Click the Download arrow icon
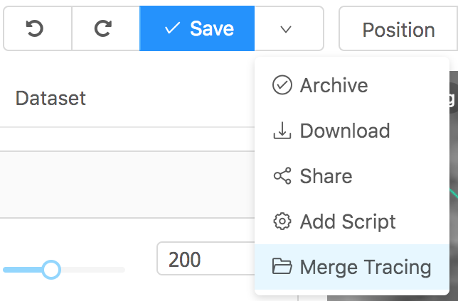This screenshot has height=301, width=458. tap(282, 131)
